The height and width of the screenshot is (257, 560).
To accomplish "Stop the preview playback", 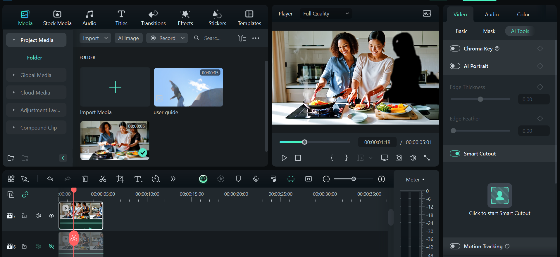I will tap(298, 158).
